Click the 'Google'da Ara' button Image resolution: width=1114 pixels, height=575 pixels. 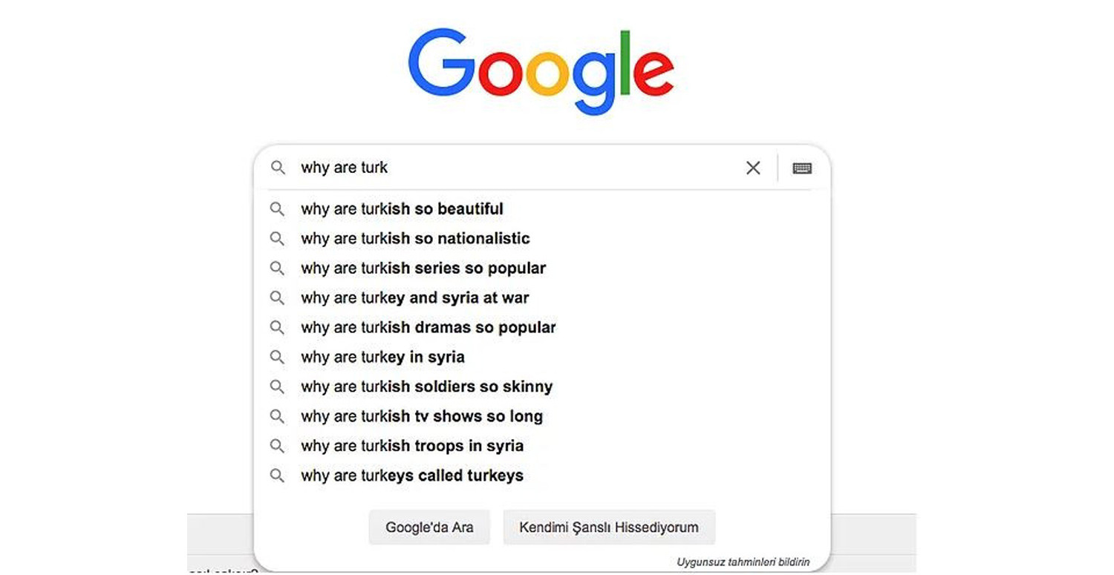pos(429,528)
